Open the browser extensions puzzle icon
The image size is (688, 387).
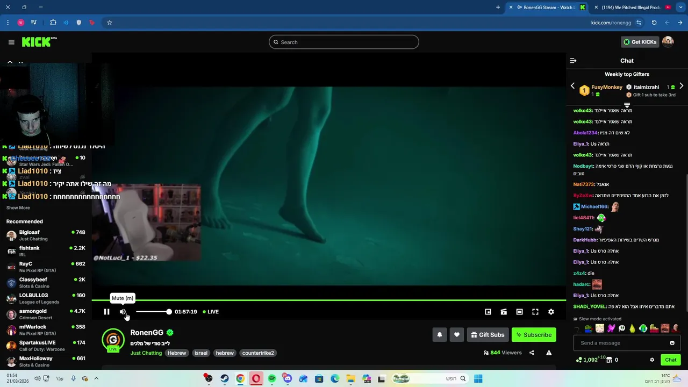pos(53,23)
